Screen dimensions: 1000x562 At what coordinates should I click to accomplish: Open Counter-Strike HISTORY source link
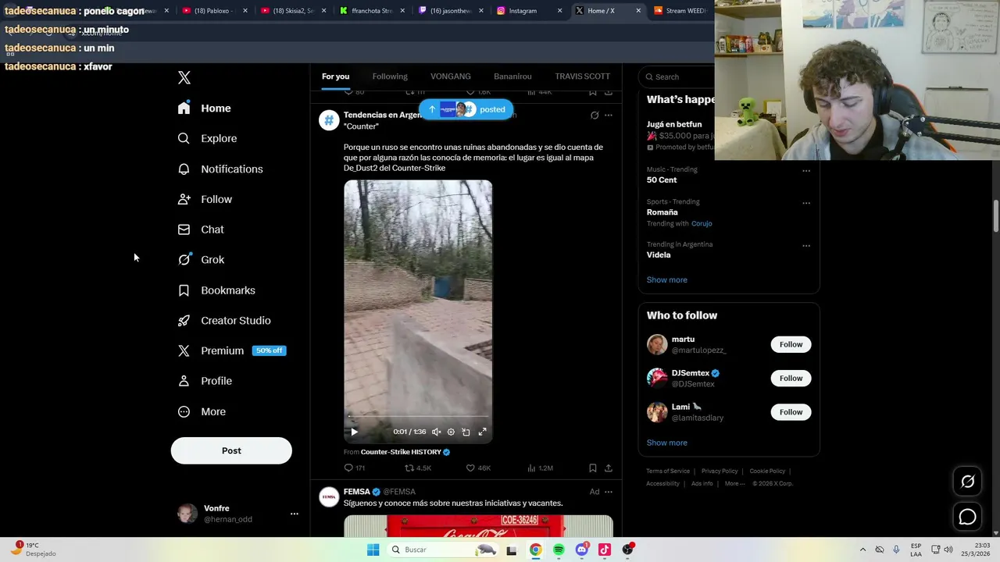[x=401, y=452]
